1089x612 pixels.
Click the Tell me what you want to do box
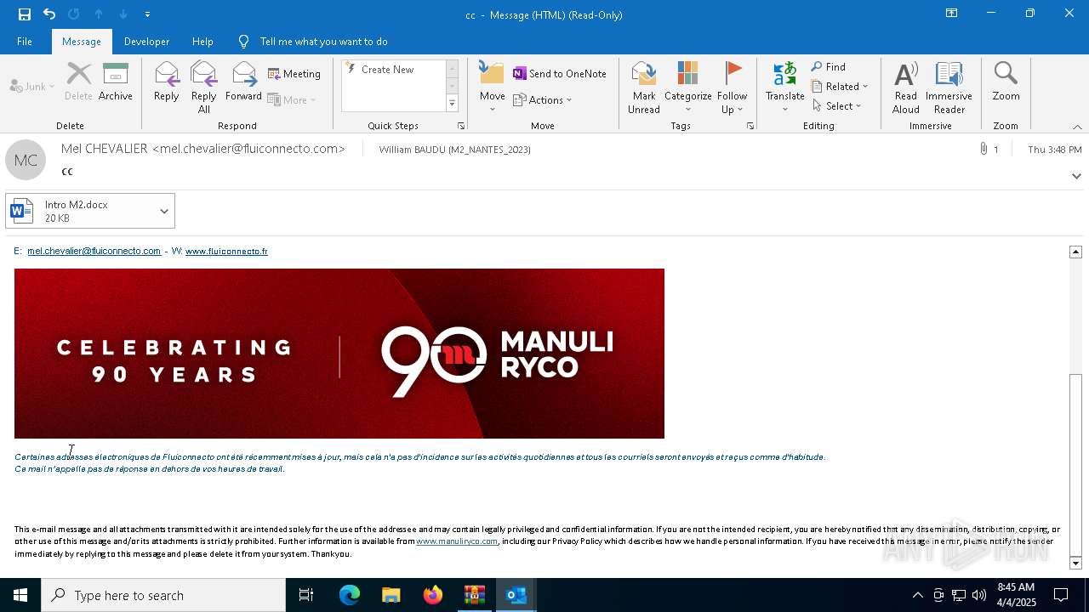(323, 42)
